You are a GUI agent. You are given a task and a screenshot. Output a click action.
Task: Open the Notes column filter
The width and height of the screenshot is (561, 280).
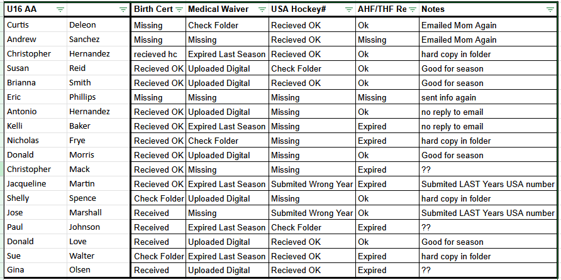(x=551, y=9)
